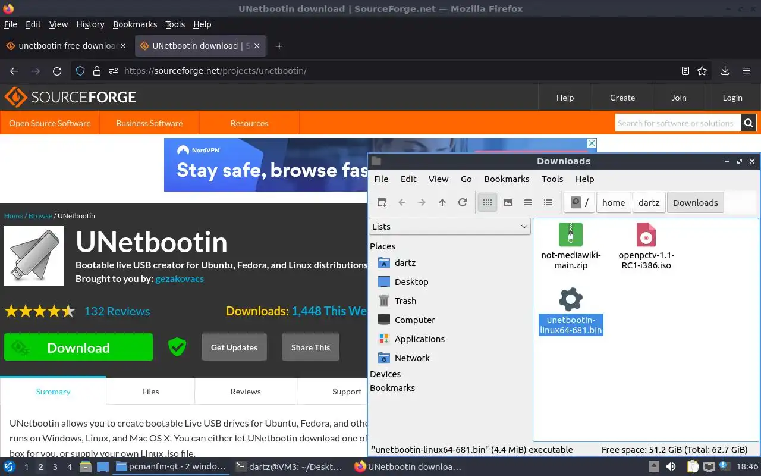Screen dimensions: 761x476
Task: Open the taskbar application launcher menu
Action: (10, 466)
